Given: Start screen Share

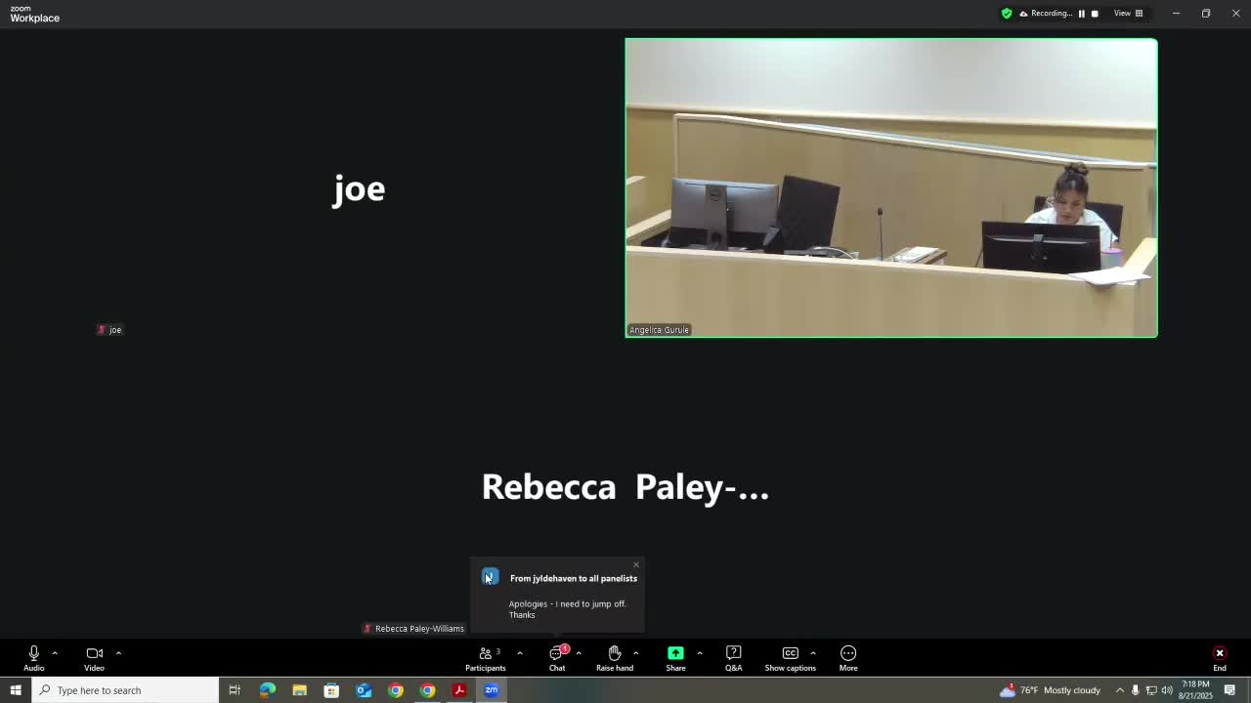Looking at the screenshot, I should pyautogui.click(x=675, y=658).
